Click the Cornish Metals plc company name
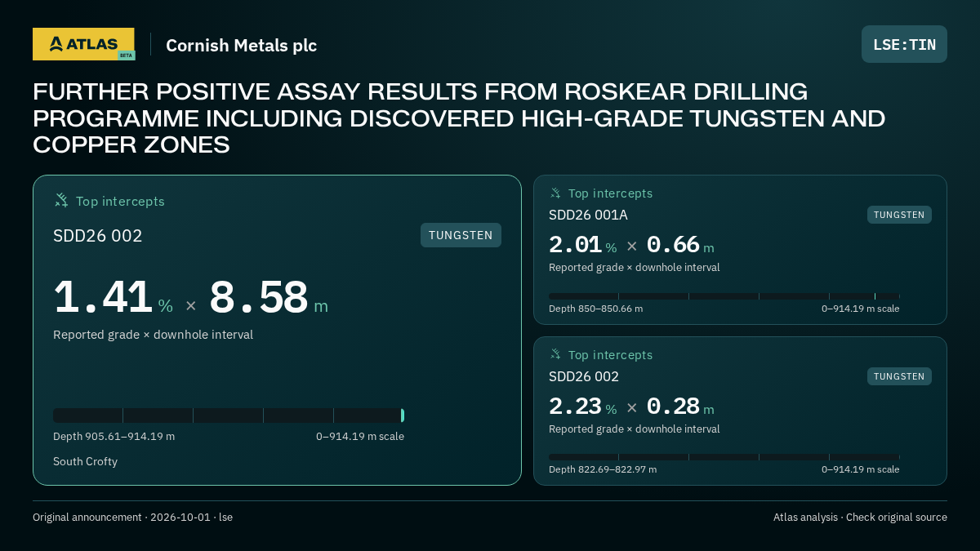The image size is (980, 551). (241, 46)
